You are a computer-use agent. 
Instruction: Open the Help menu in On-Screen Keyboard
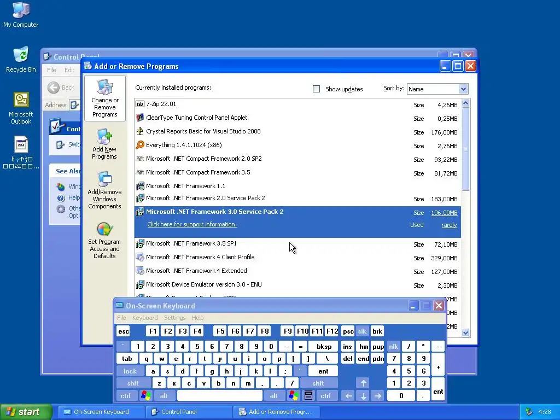pyautogui.click(x=197, y=318)
